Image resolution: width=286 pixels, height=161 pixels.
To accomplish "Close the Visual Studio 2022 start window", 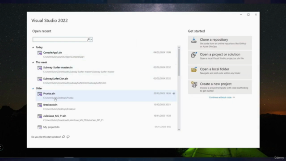I will pos(256,15).
